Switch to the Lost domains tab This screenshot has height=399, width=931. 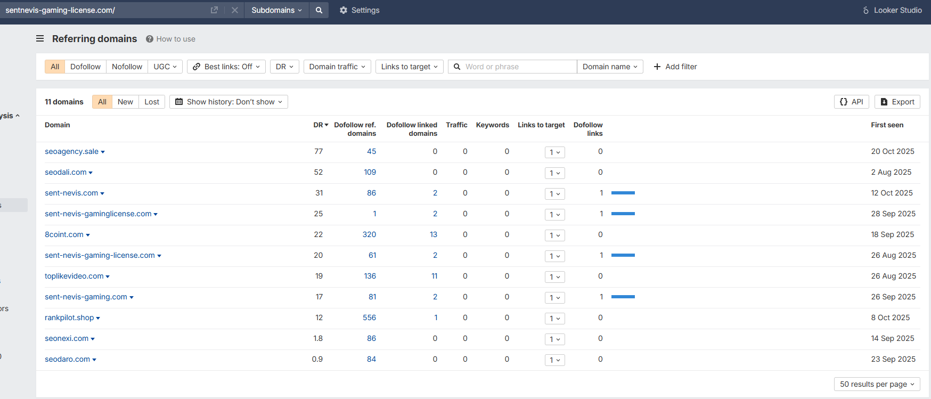[152, 102]
